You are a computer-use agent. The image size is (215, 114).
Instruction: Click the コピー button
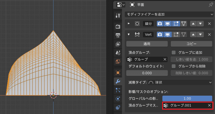pos(191,44)
